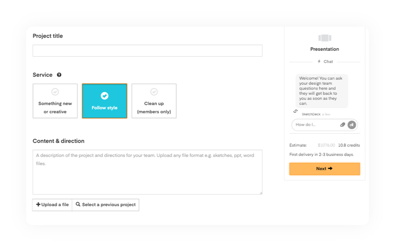Viewport: 394px width, 250px height.
Task: Click the lightning bolt icon beside Chat
Action: 319,61
